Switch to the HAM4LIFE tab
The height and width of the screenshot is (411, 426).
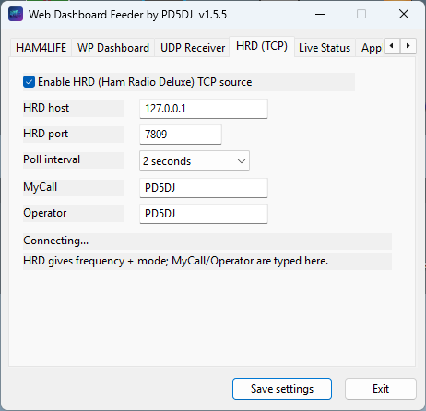41,48
